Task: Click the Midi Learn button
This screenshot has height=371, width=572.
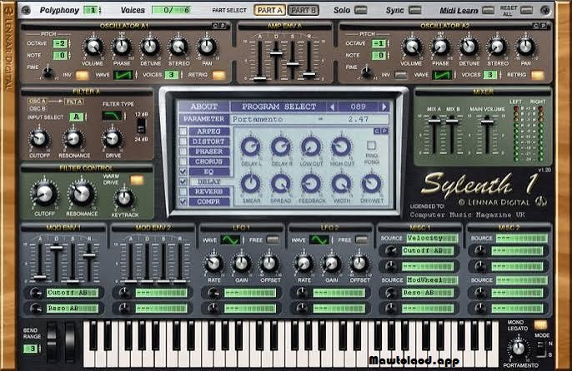Action: [x=488, y=10]
